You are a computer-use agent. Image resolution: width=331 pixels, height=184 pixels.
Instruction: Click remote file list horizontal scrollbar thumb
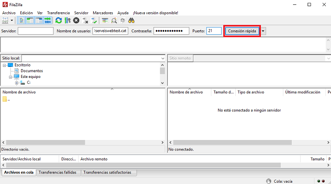pos(233,143)
